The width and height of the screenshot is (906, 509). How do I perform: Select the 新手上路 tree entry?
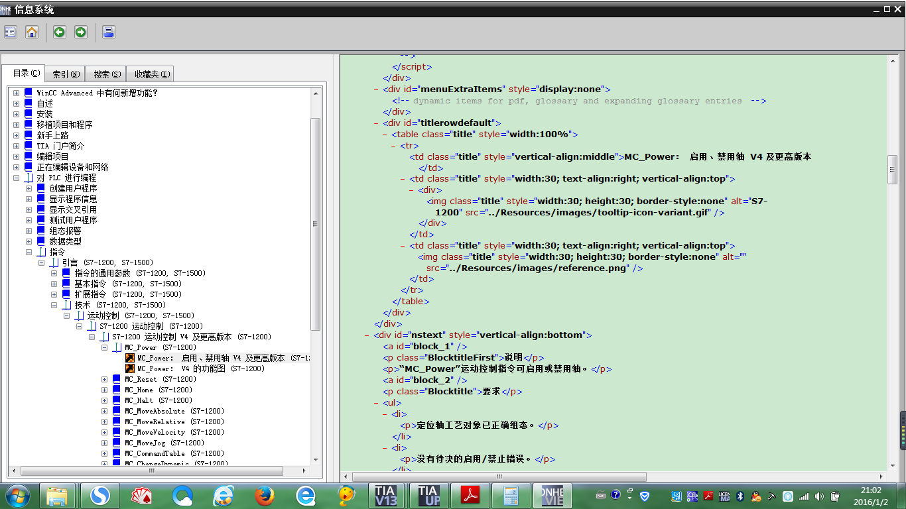tap(52, 135)
